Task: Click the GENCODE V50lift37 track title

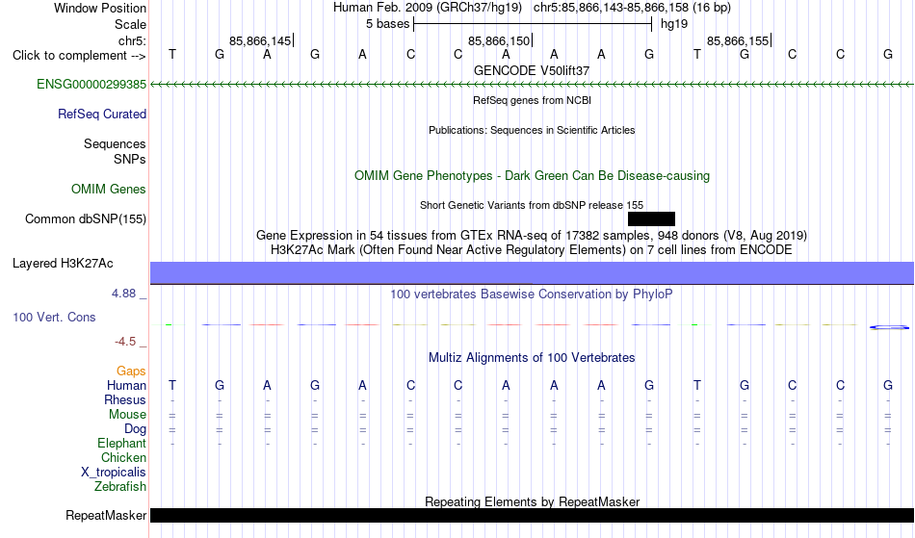Action: pyautogui.click(x=532, y=70)
